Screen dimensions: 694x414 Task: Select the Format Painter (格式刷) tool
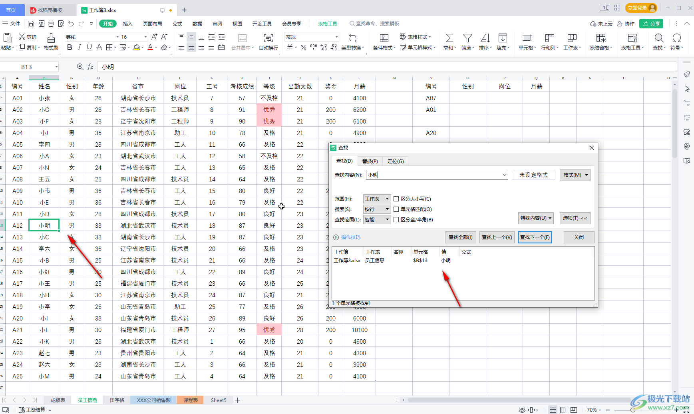51,42
